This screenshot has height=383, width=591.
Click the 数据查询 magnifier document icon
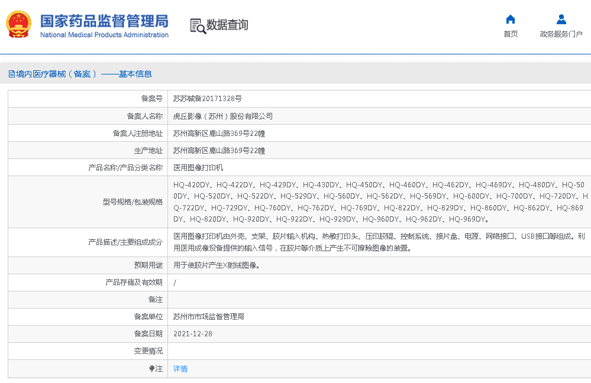[198, 25]
